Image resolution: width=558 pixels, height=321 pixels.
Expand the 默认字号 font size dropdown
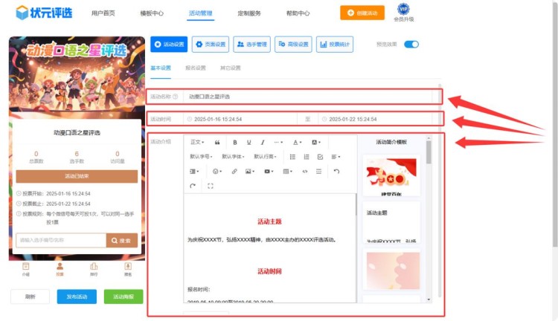pos(201,157)
